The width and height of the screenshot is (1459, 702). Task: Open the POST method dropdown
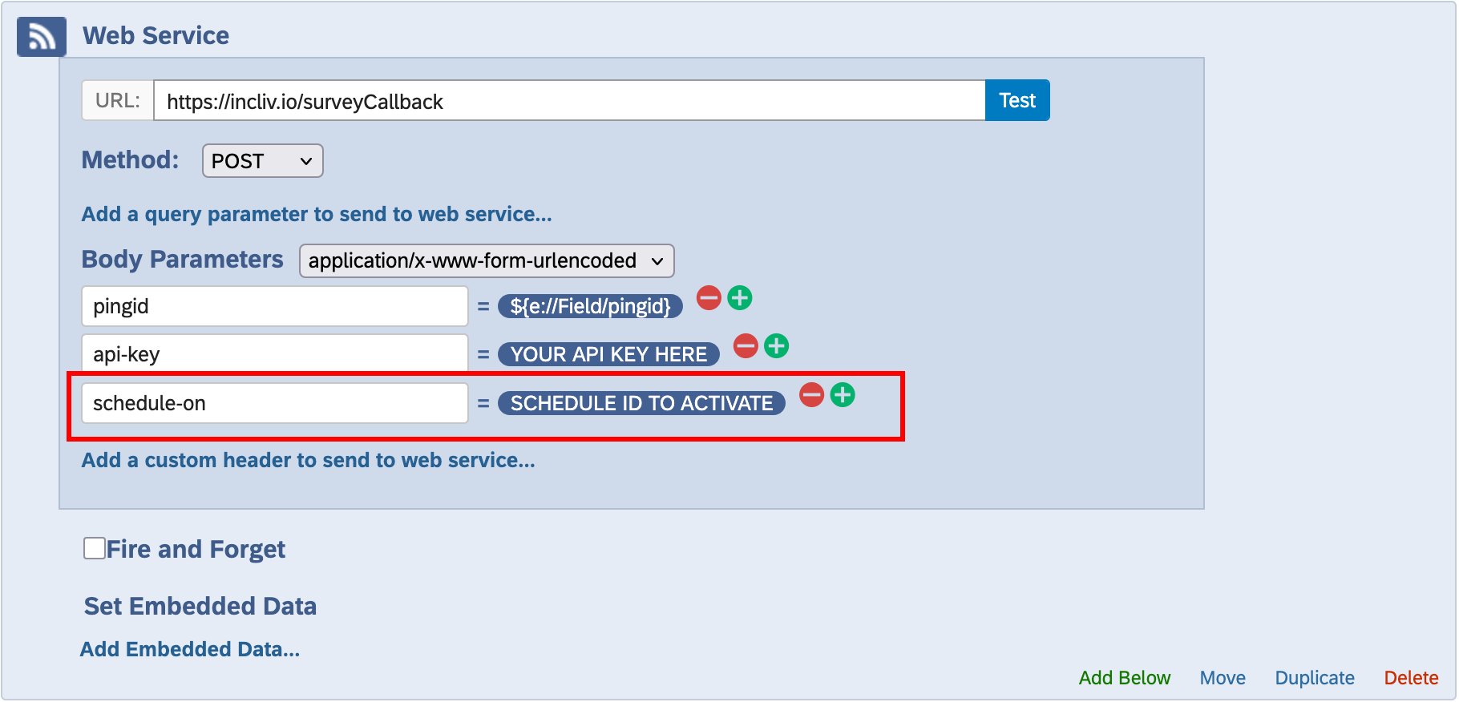pyautogui.click(x=262, y=161)
